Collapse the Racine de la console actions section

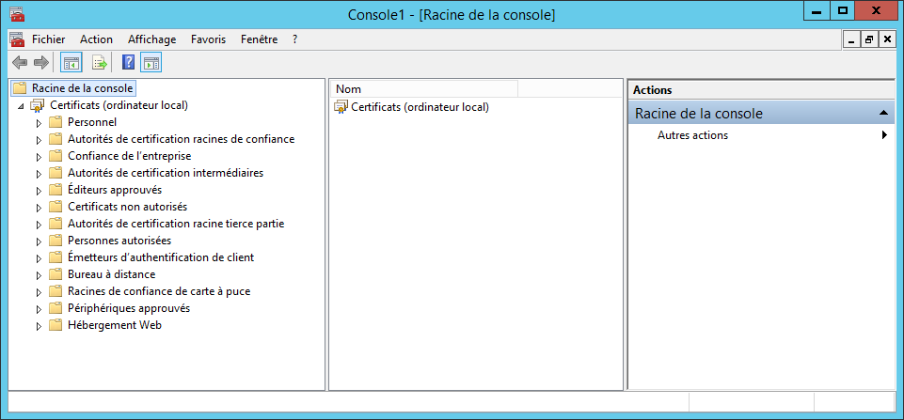883,114
